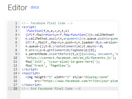132x99 pixels.
Task: Collapse the fold arrow on line 4
Action: [x=19, y=35]
